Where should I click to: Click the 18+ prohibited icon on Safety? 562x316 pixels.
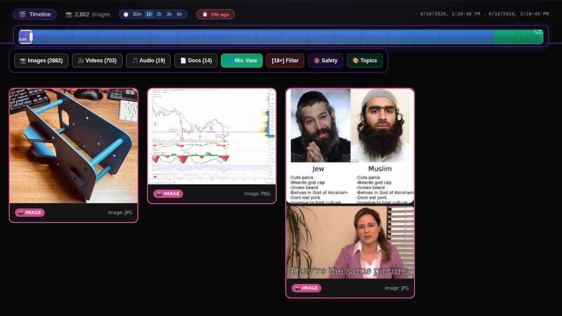pyautogui.click(x=317, y=61)
